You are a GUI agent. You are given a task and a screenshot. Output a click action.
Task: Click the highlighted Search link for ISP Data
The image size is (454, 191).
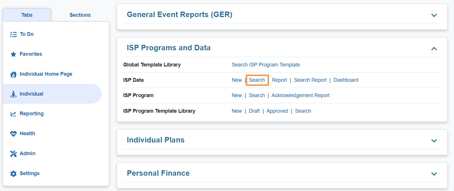(257, 80)
